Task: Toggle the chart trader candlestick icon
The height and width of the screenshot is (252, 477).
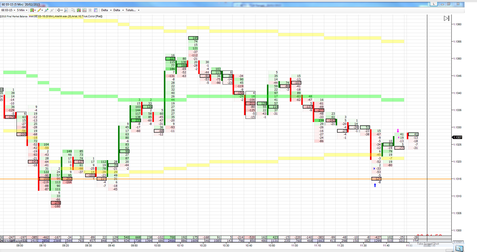Action: (79, 10)
